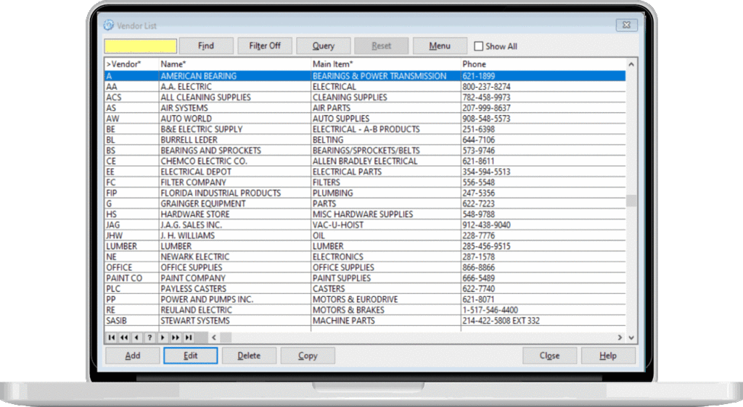Select CHEMCO ELECTRIC CO. row
This screenshot has width=743, height=407.
tap(365, 161)
